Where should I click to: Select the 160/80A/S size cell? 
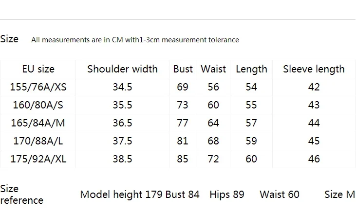click(38, 105)
